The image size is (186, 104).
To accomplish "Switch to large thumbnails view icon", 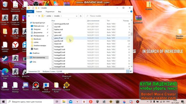I will [x=131, y=71].
